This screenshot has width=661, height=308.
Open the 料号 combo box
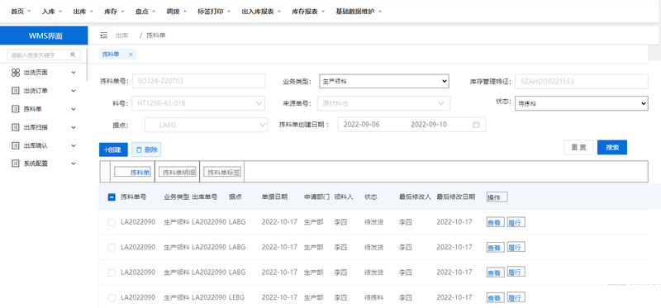pos(198,103)
